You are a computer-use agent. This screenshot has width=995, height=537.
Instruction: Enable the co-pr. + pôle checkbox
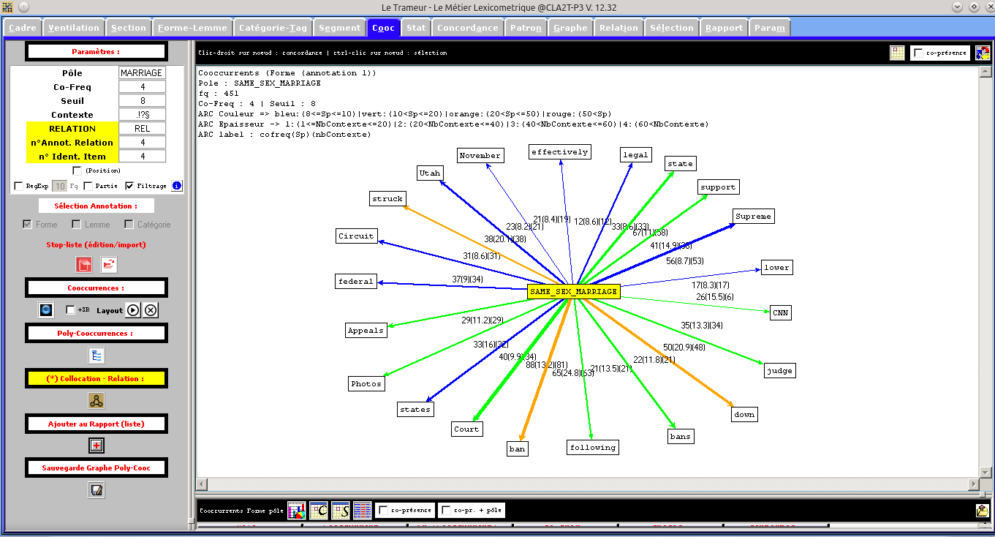[446, 510]
